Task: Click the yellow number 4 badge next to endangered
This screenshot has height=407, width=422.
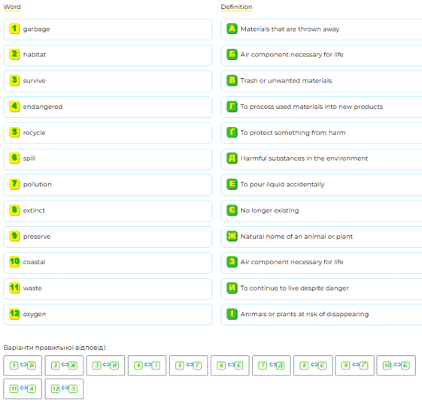Action: (14, 107)
